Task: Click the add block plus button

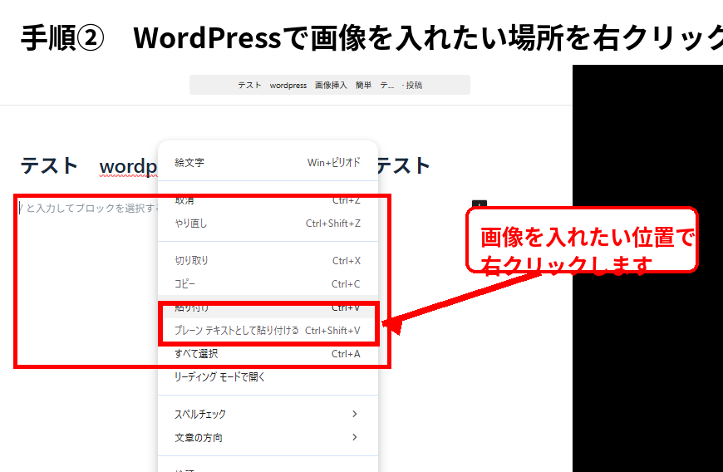Action: point(479,204)
